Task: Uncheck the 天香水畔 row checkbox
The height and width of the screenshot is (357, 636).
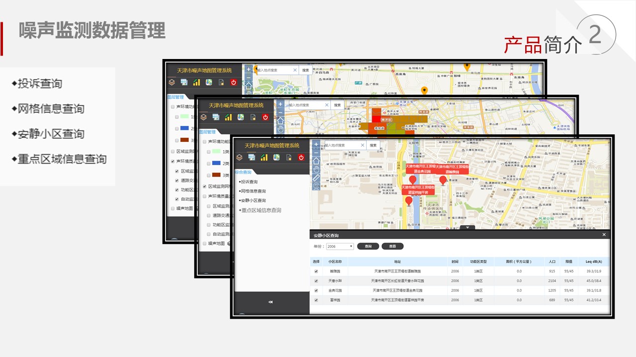Action: (x=316, y=281)
